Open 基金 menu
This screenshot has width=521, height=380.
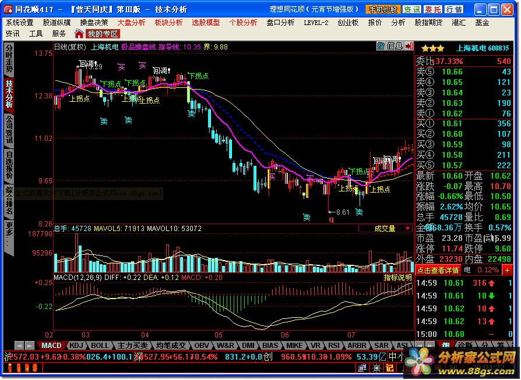482,23
